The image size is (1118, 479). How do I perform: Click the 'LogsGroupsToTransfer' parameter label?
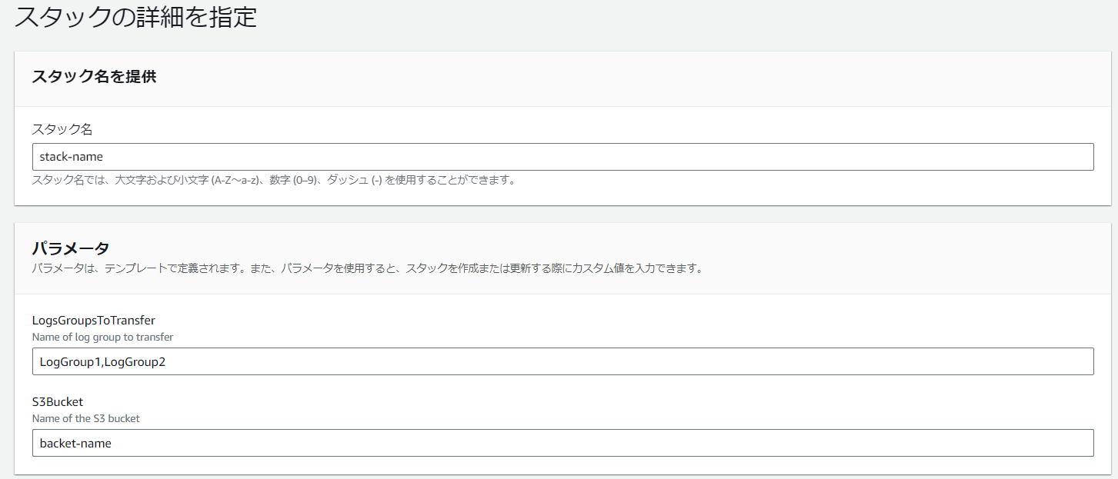[94, 321]
